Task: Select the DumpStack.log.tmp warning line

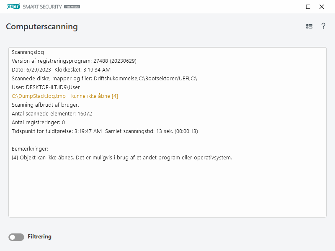Action: pos(65,96)
